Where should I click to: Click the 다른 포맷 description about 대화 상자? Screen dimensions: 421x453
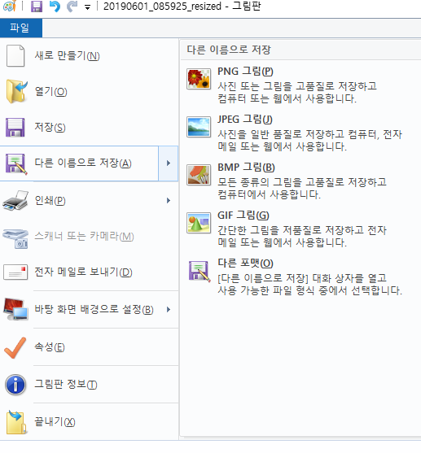tap(310, 285)
